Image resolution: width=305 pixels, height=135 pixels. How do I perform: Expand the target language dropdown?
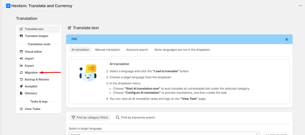[164, 134]
